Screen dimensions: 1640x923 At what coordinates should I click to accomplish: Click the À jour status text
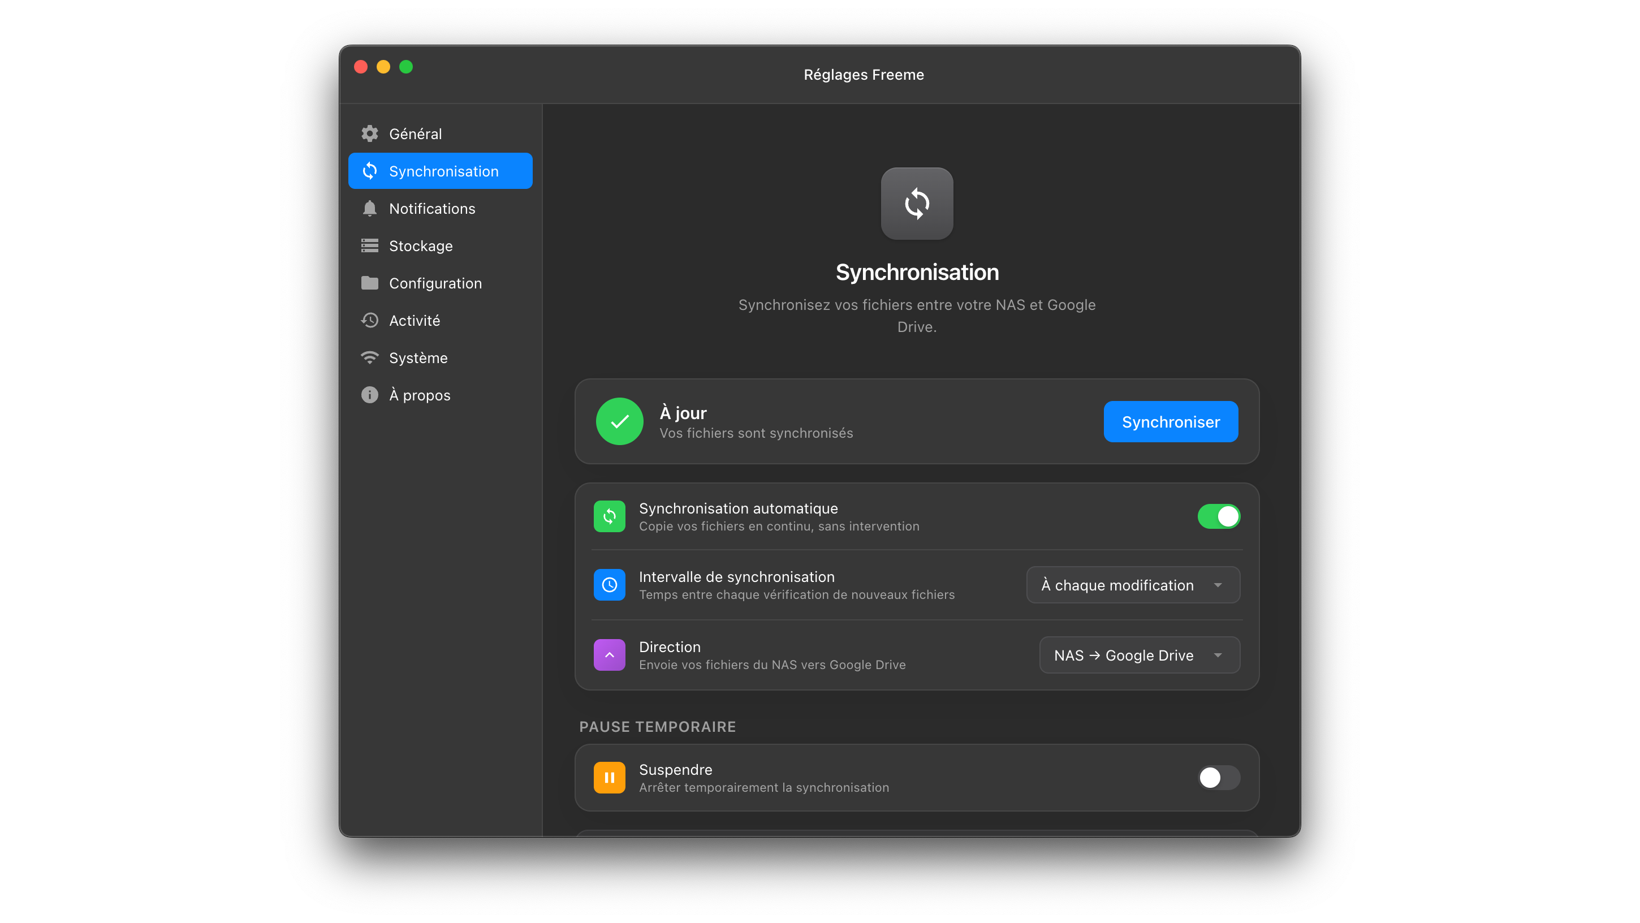point(683,413)
